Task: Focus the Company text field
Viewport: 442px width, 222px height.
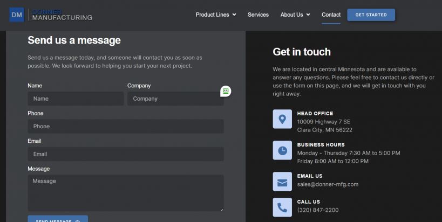Action: coord(175,99)
